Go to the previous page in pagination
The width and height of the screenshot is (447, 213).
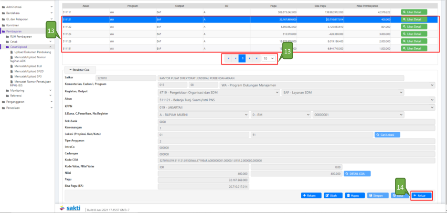click(235, 58)
